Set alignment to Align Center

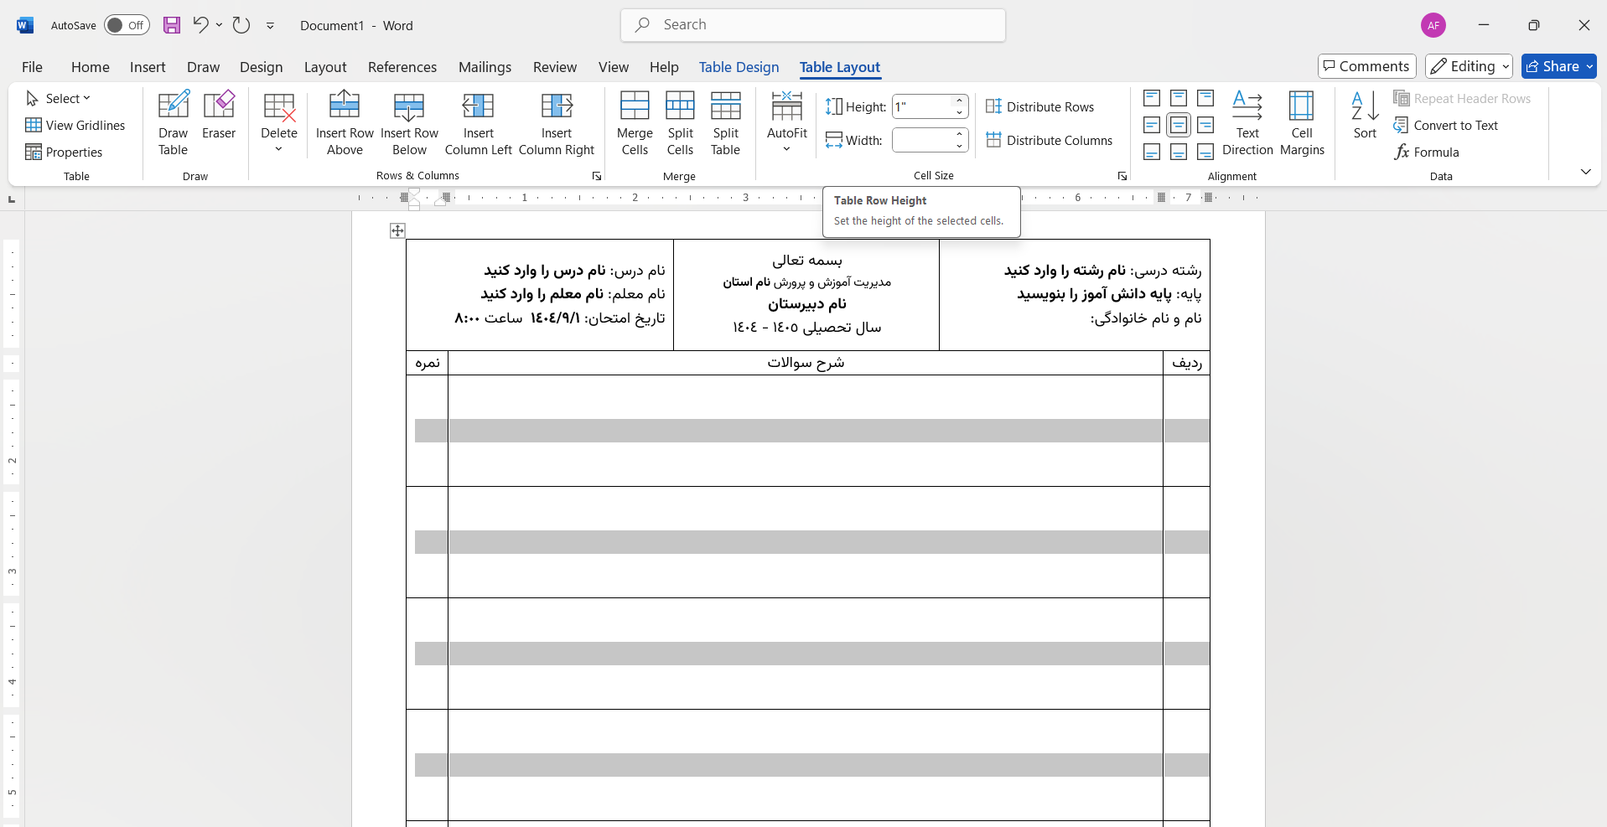click(x=1179, y=126)
